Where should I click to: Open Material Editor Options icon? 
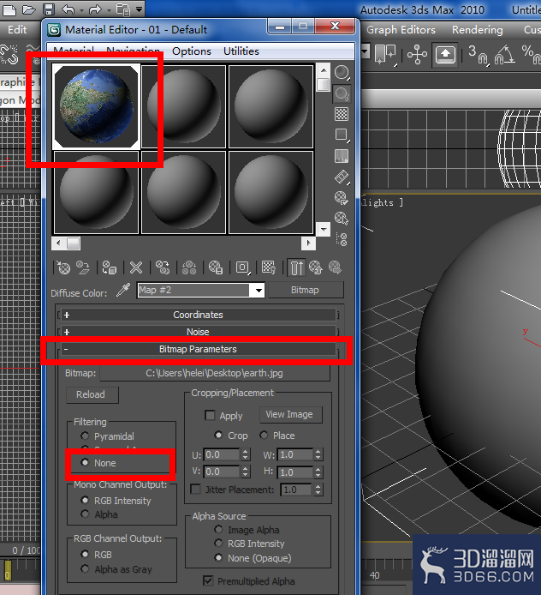pyautogui.click(x=342, y=198)
